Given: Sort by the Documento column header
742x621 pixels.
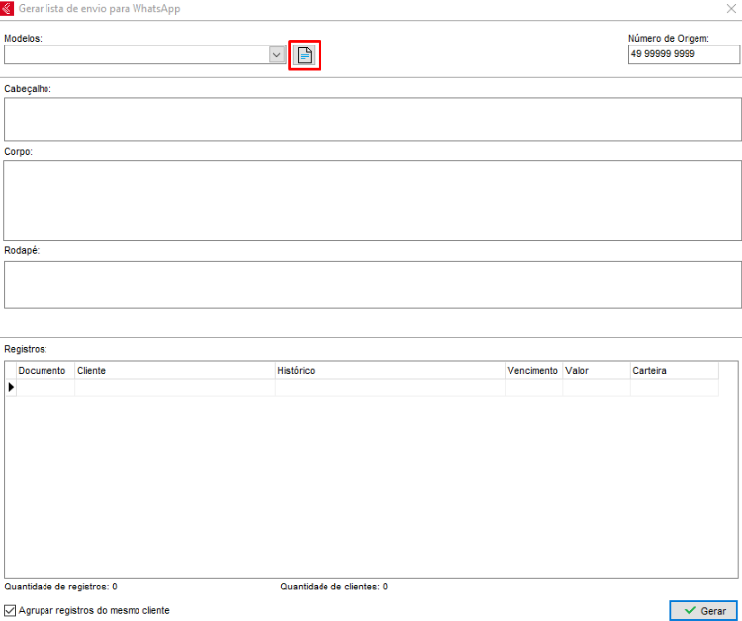Looking at the screenshot, I should (45, 371).
